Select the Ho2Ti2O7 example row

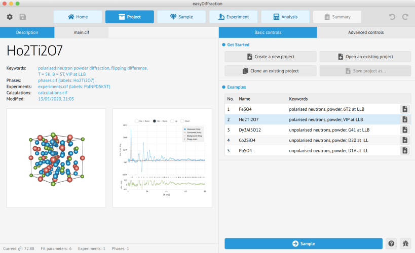[x=318, y=119]
